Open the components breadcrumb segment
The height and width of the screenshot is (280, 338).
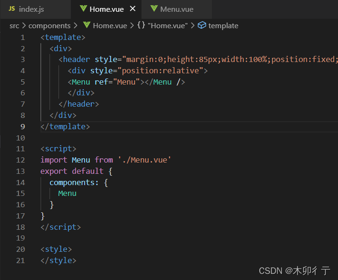(49, 26)
